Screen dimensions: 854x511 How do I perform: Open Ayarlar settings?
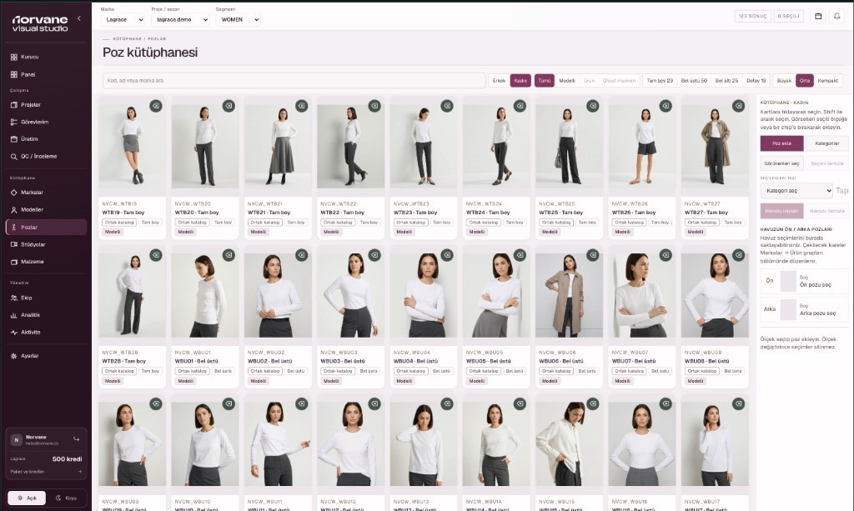47,356
